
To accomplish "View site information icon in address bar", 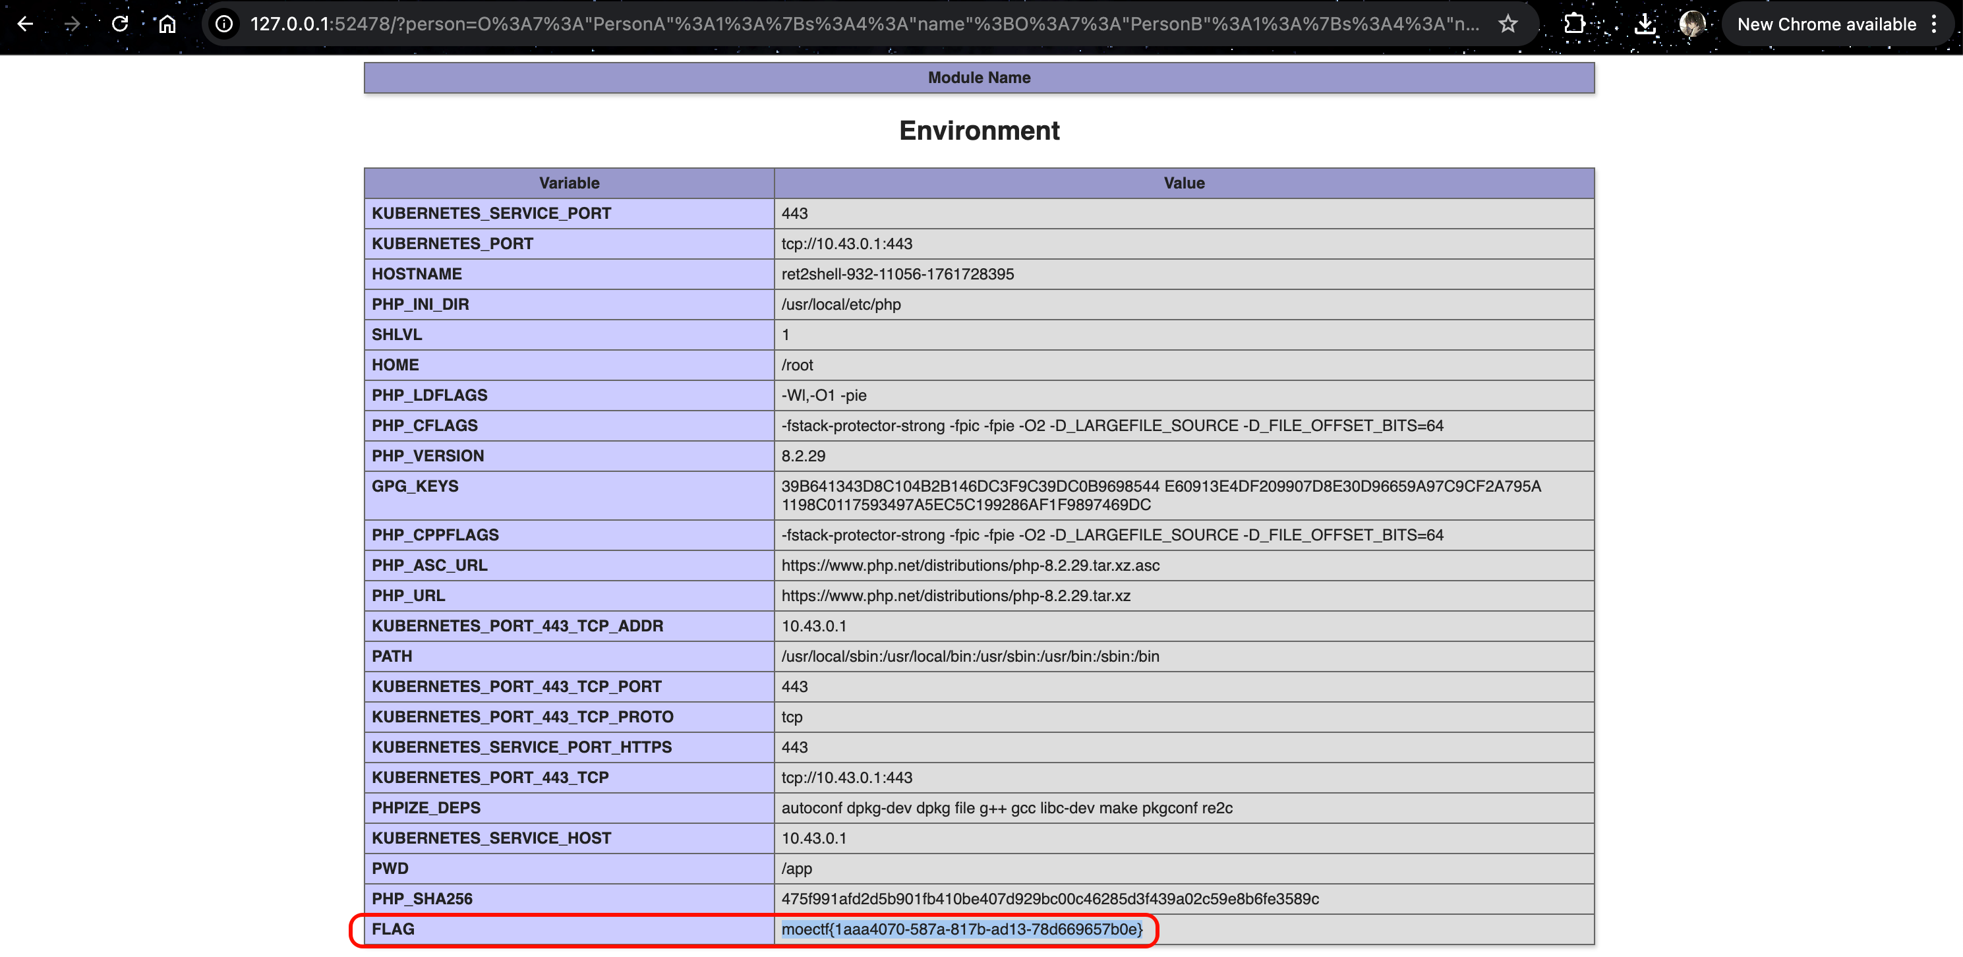I will coord(224,24).
